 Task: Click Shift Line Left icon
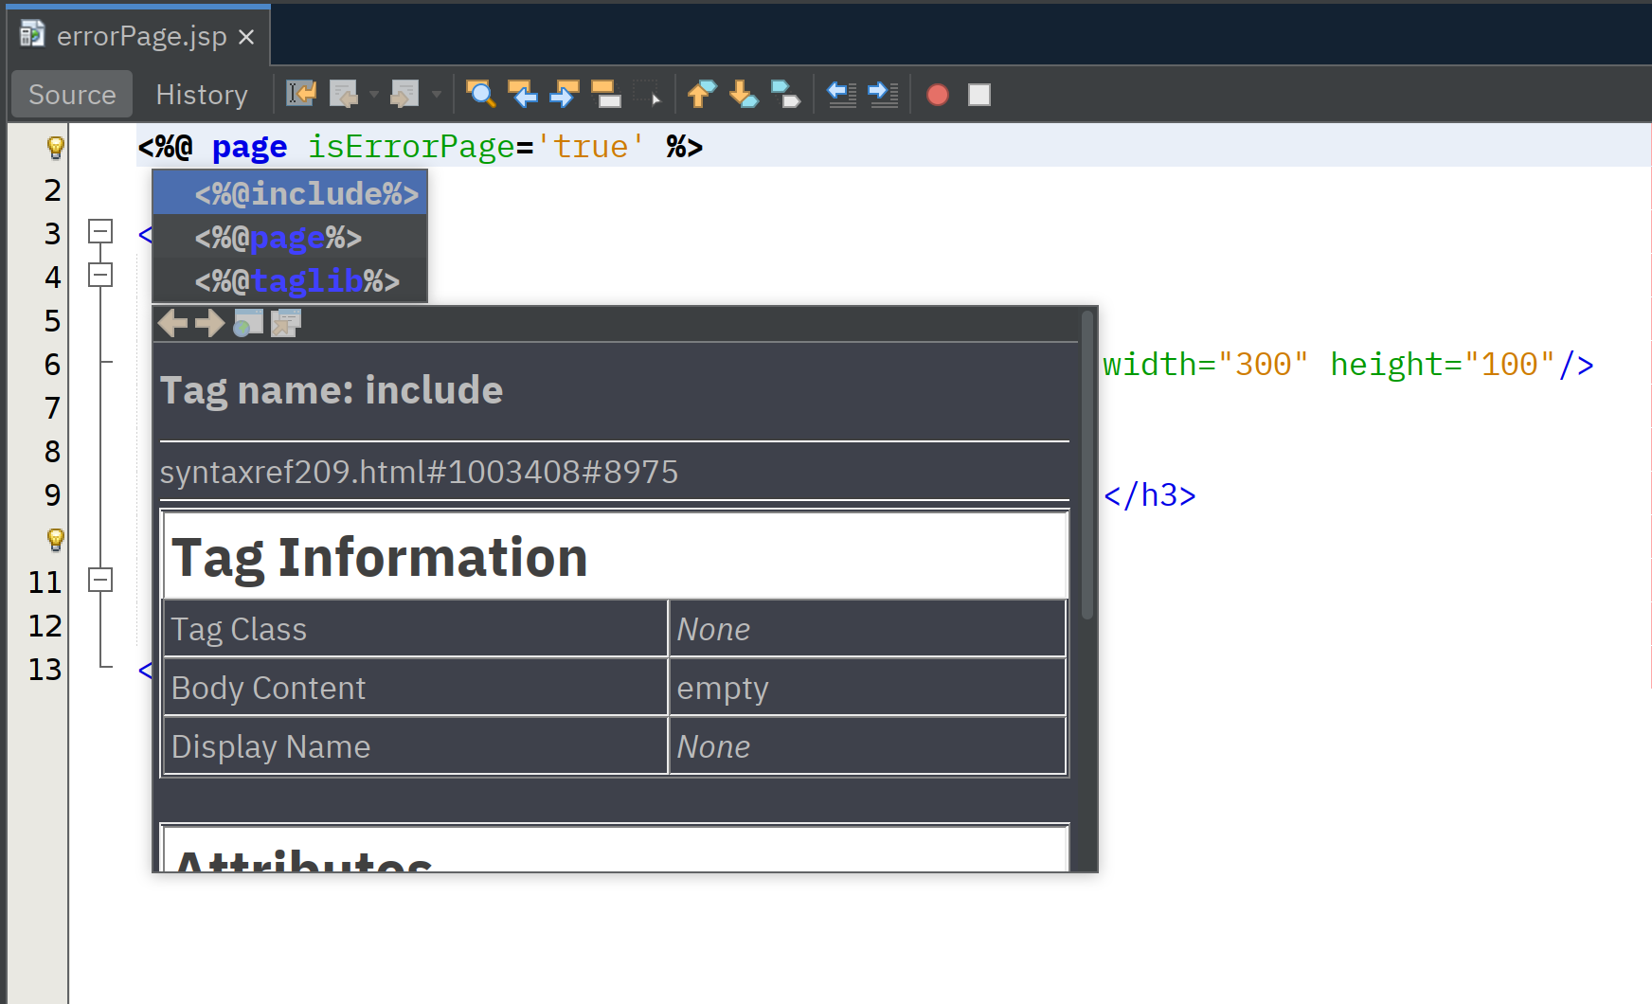tap(841, 94)
